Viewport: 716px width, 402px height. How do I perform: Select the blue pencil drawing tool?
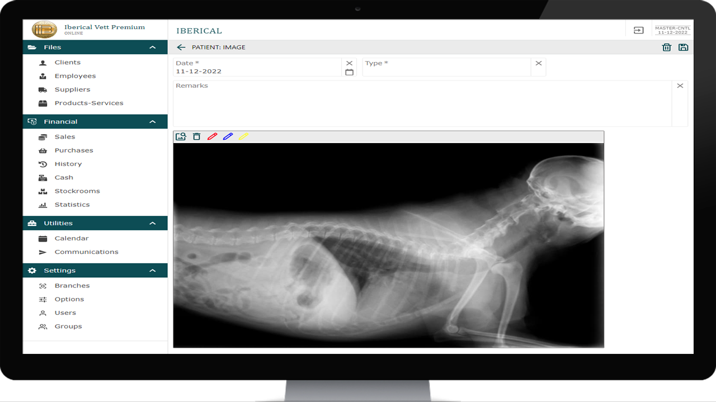pyautogui.click(x=228, y=136)
